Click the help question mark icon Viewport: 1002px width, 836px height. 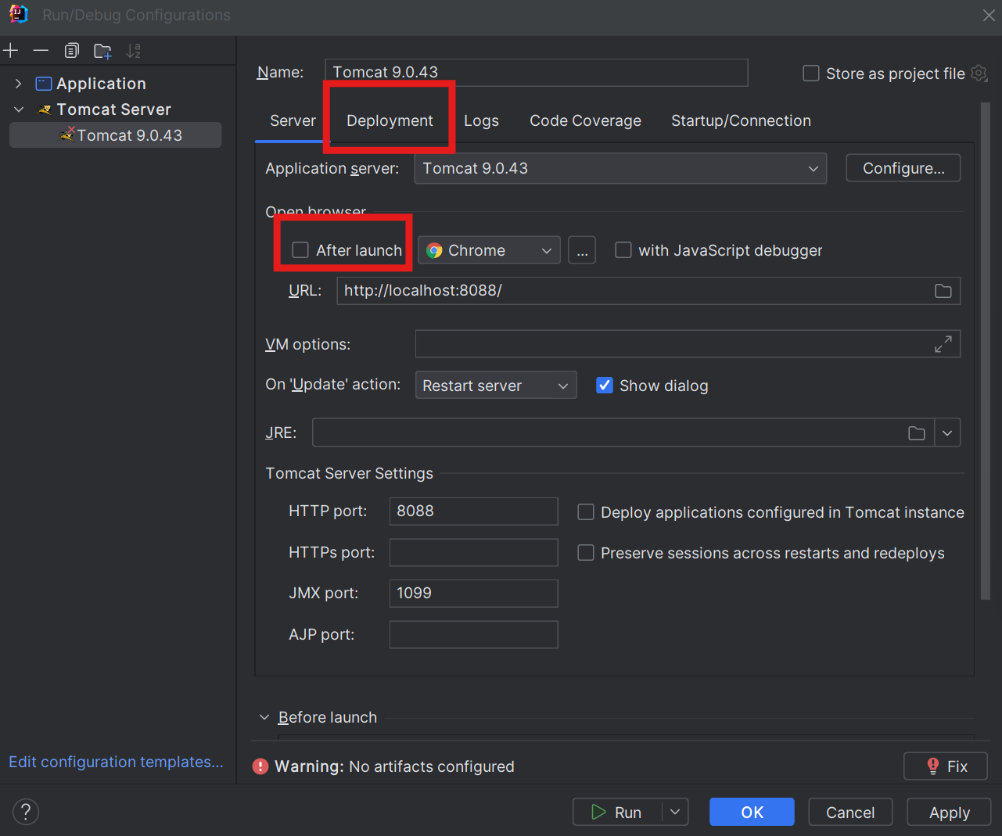pos(26,811)
